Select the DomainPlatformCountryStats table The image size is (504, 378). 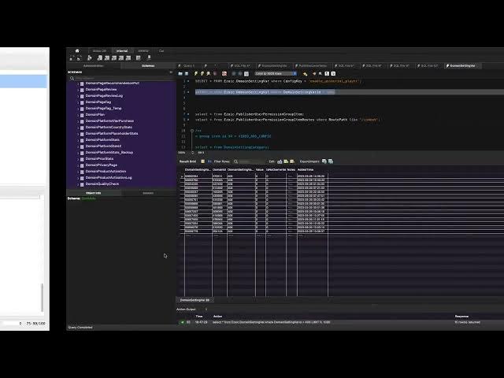coord(109,128)
